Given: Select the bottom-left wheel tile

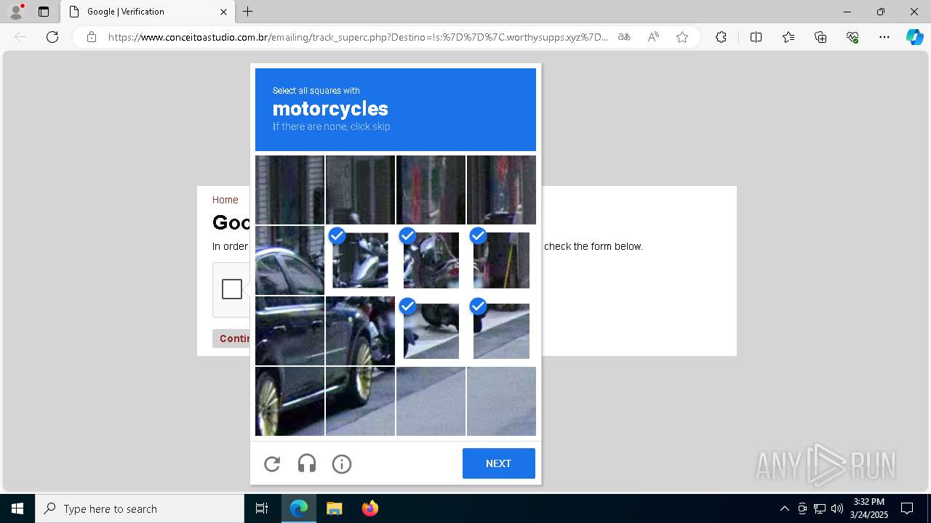Looking at the screenshot, I should coord(289,401).
